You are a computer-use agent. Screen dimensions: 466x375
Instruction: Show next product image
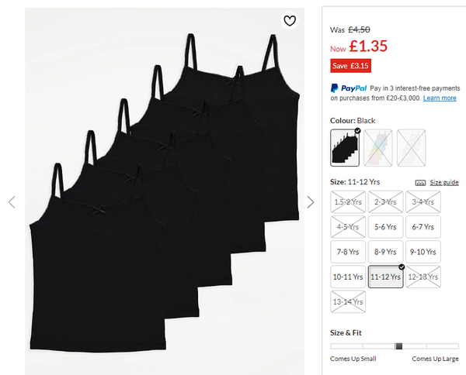pos(311,202)
